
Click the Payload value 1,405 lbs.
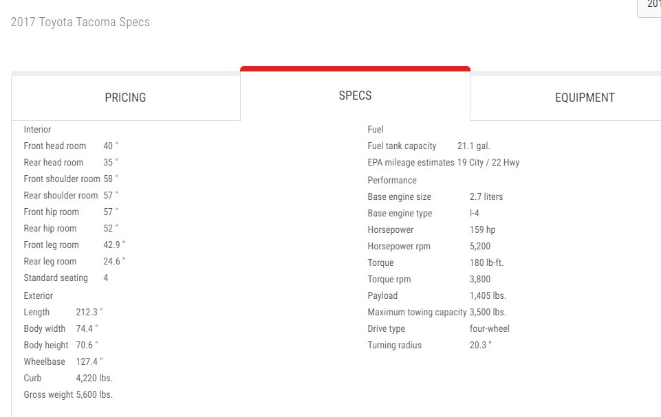pos(488,295)
